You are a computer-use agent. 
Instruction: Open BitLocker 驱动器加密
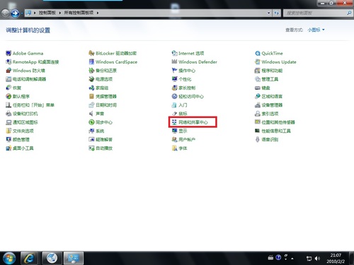(113, 53)
